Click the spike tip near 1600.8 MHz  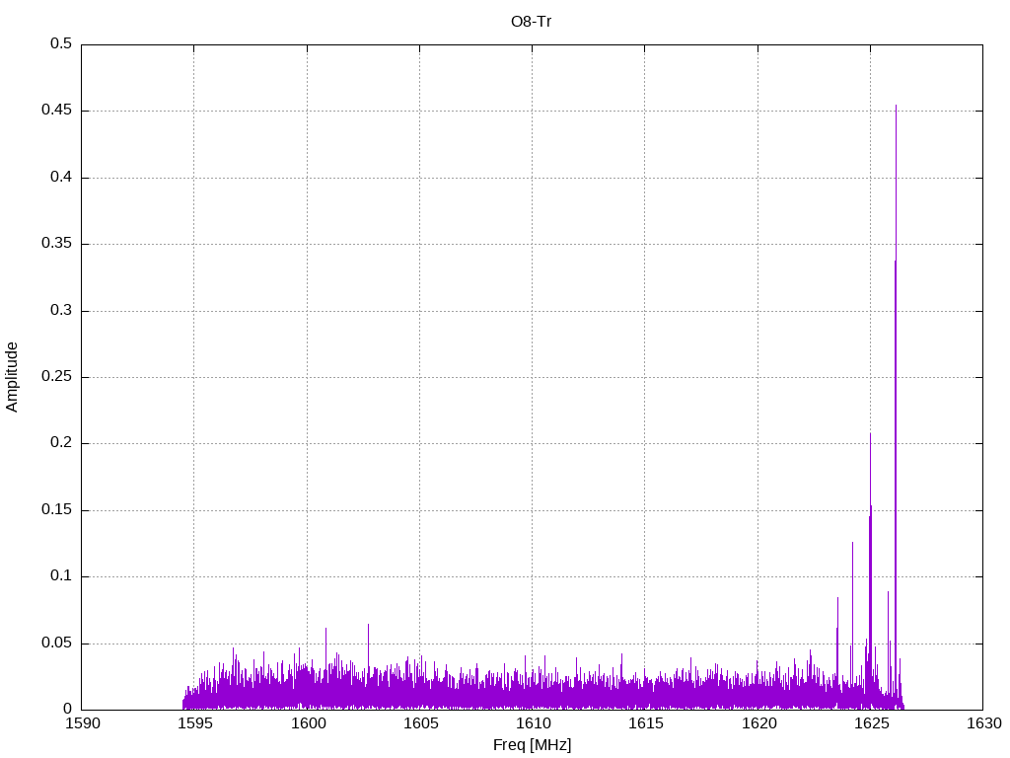[x=325, y=629]
